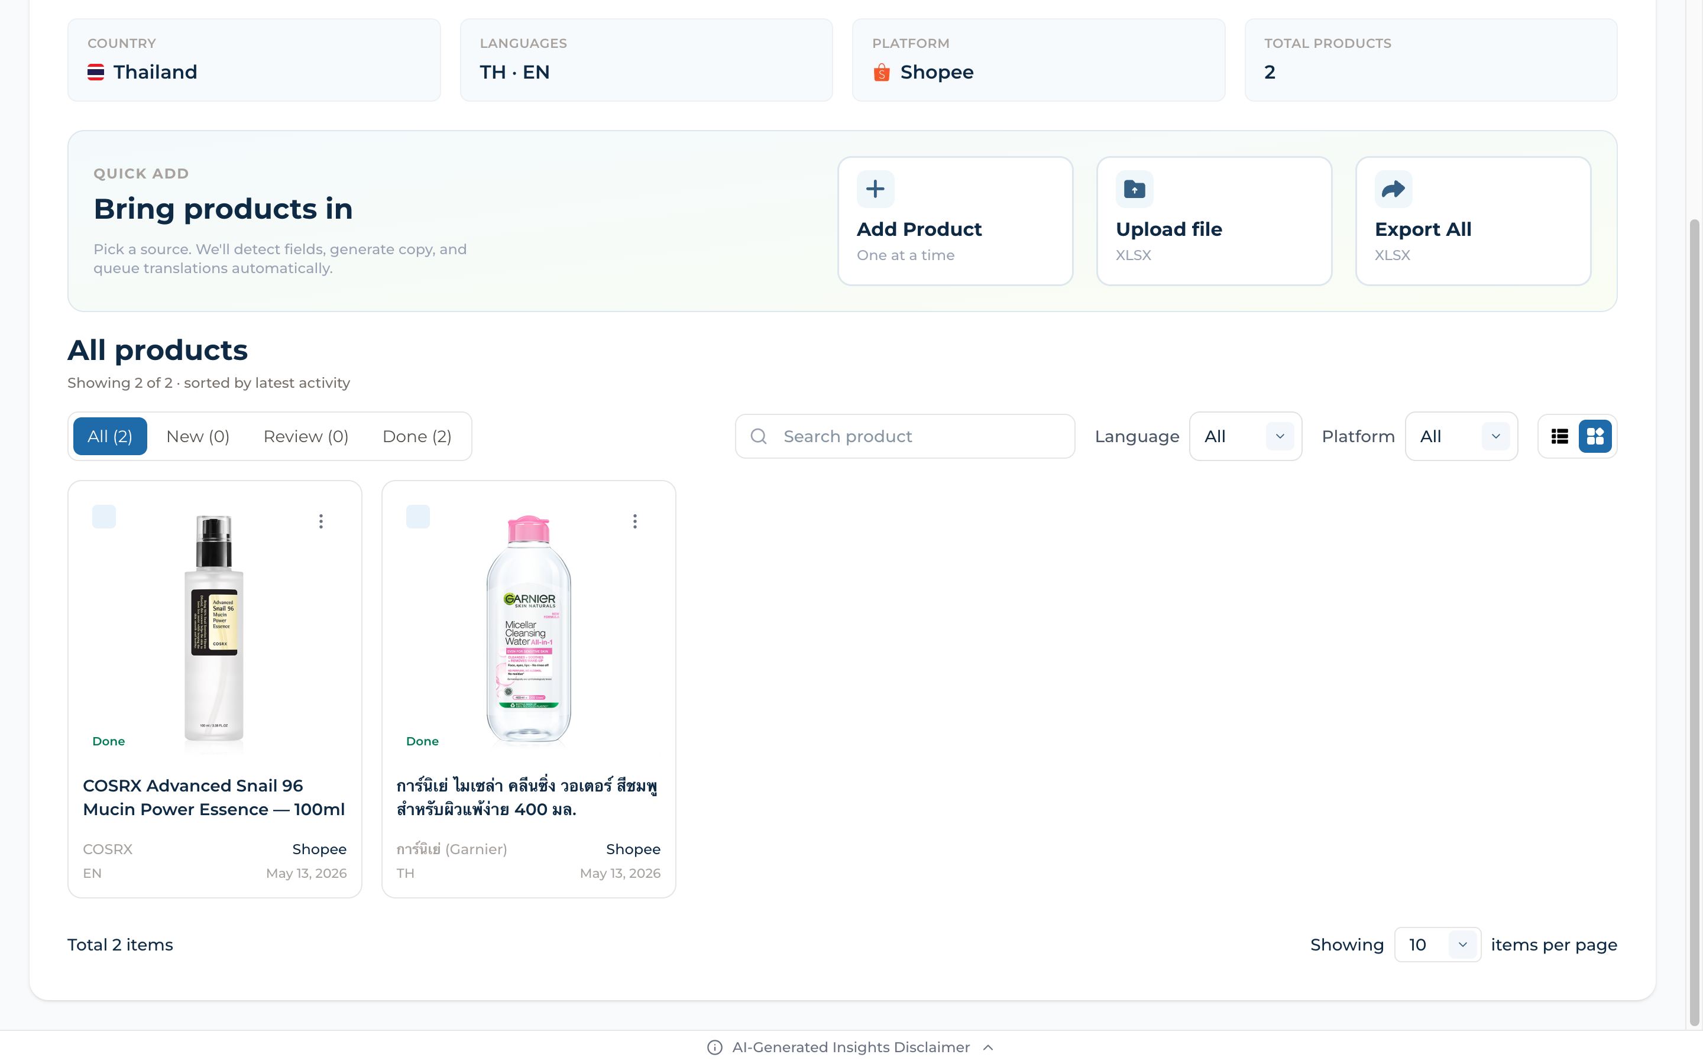Screen dimensions: 1703x1064
Task: Click the search magnifier icon
Action: click(759, 436)
